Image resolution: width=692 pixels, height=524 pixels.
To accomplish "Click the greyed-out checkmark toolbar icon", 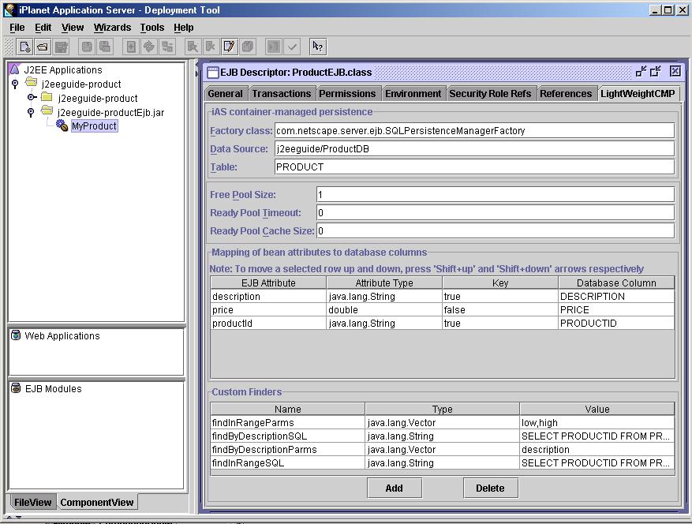I will pos(292,47).
